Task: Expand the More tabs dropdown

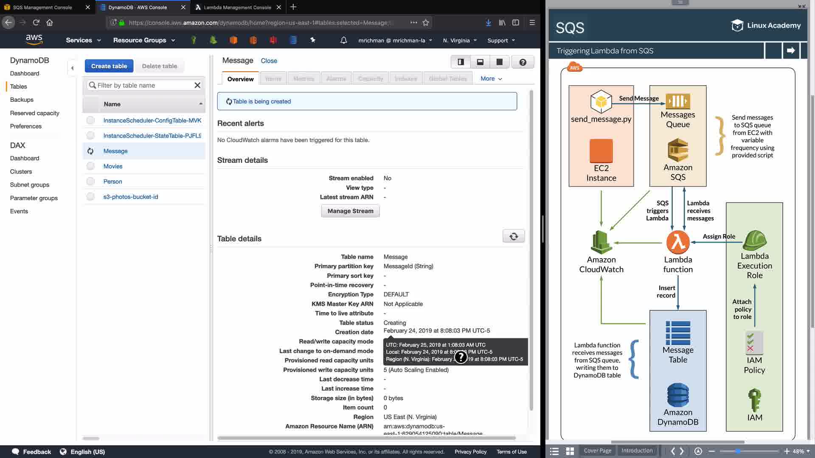Action: point(491,79)
